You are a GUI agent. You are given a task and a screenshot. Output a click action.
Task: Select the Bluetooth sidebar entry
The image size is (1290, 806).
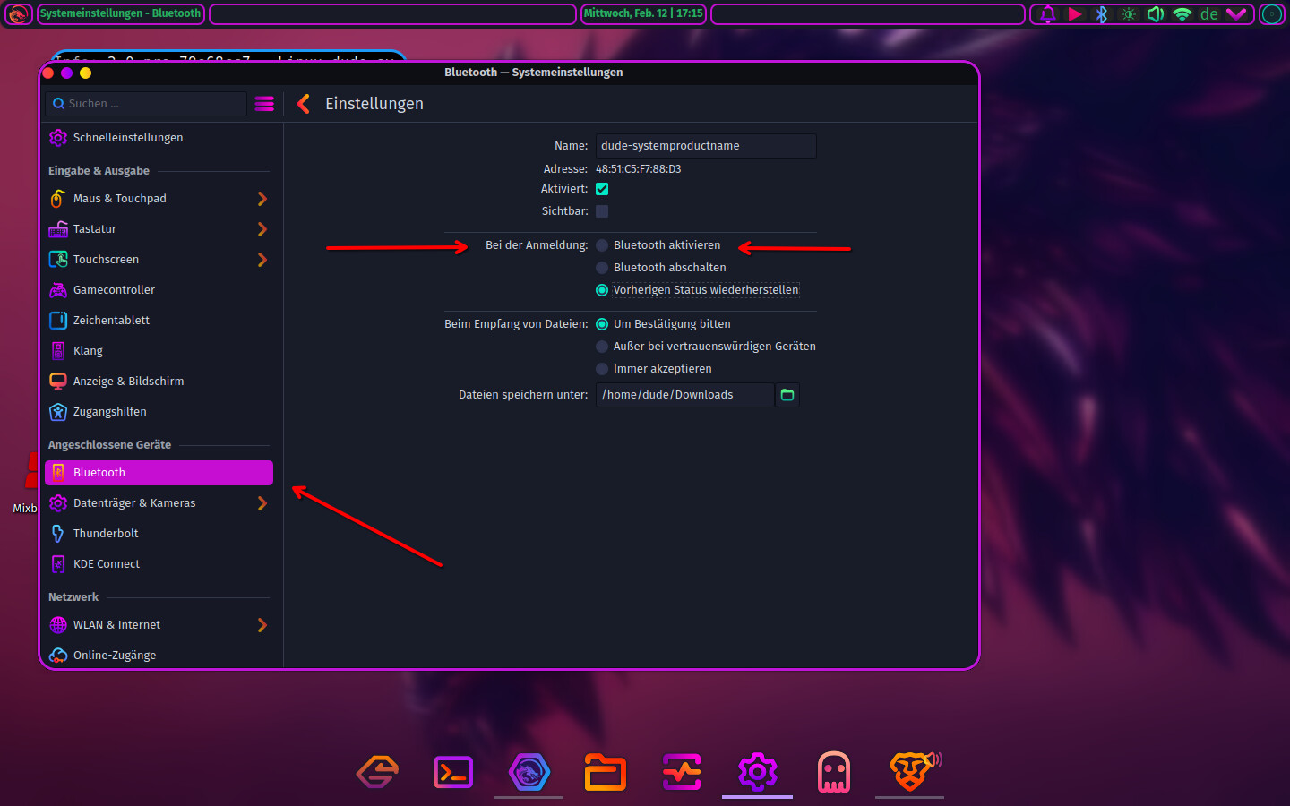[159, 473]
